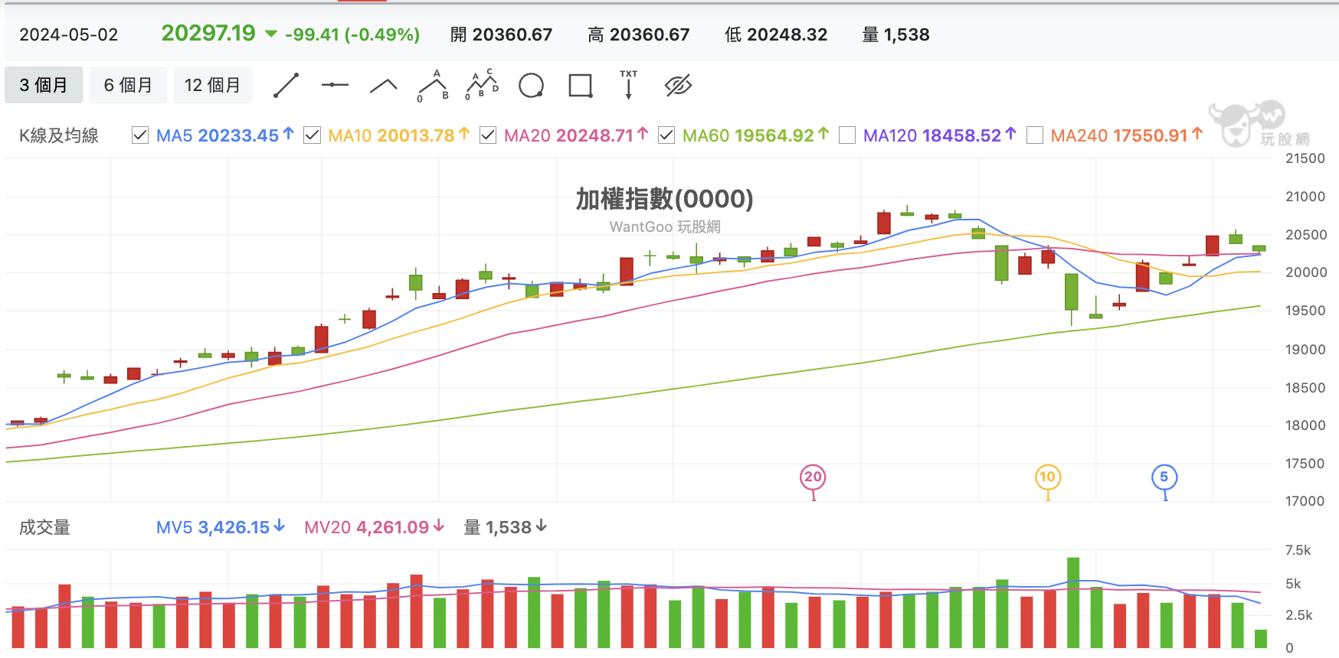This screenshot has width=1339, height=658.
Task: Select the rectangle drawing tool
Action: point(581,86)
